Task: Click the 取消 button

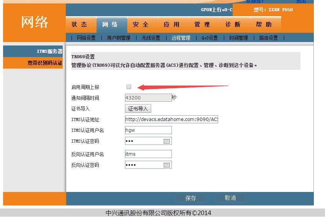Action: click(230, 198)
